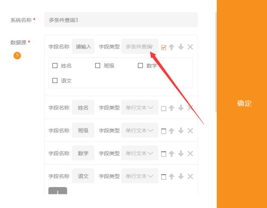
Task: Move the 班级 field row down
Action: 181,131
